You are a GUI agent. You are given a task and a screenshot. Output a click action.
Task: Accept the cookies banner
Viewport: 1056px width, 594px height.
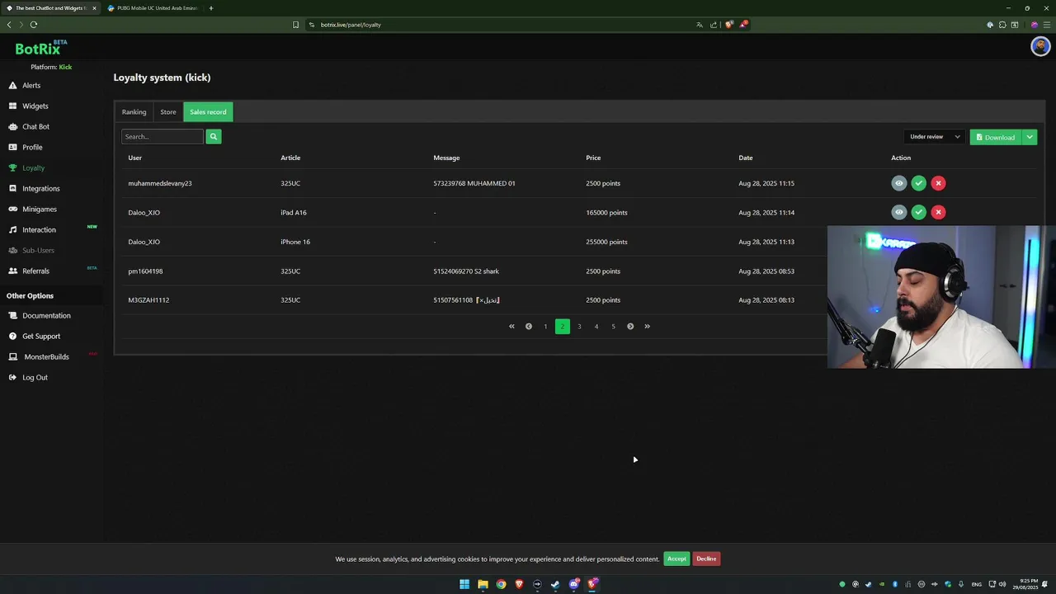coord(676,559)
